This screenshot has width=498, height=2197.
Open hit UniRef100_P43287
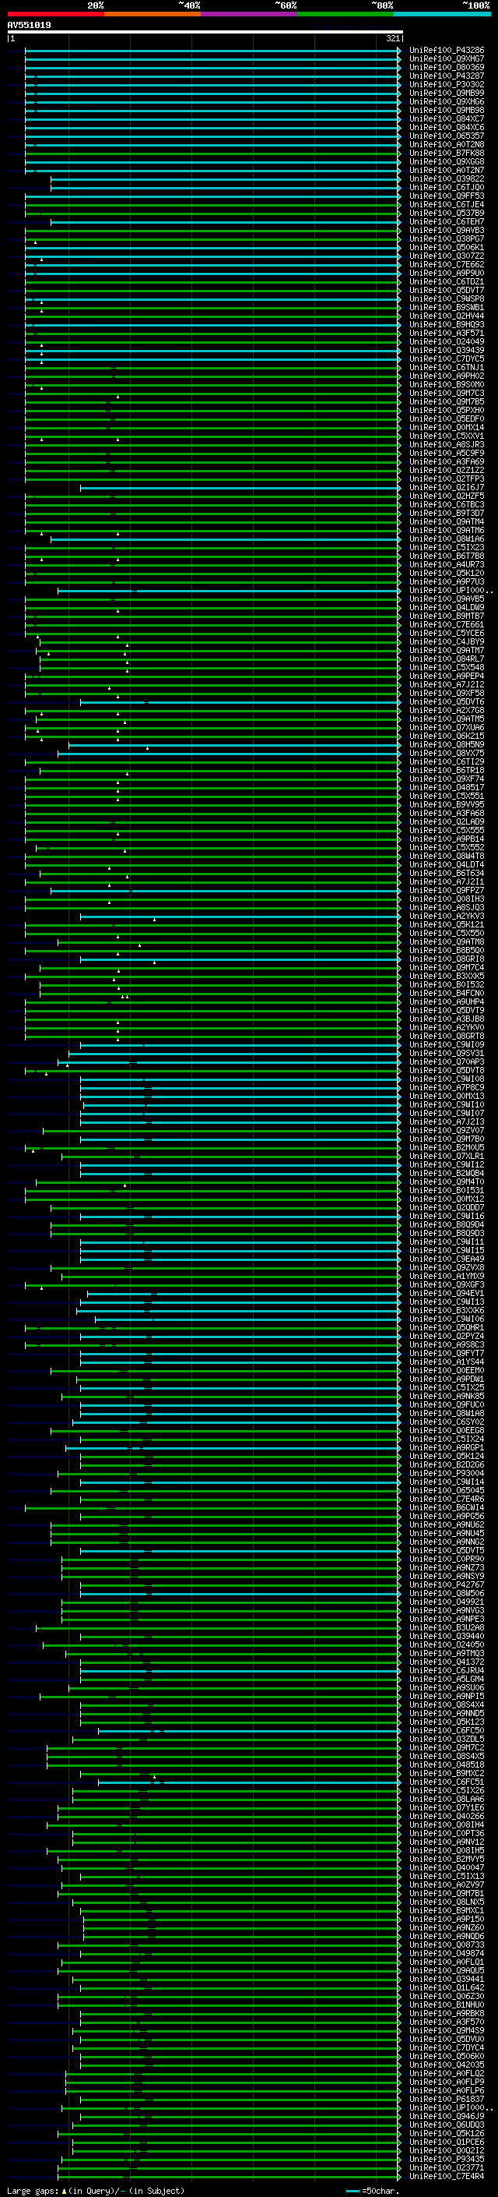click(447, 76)
